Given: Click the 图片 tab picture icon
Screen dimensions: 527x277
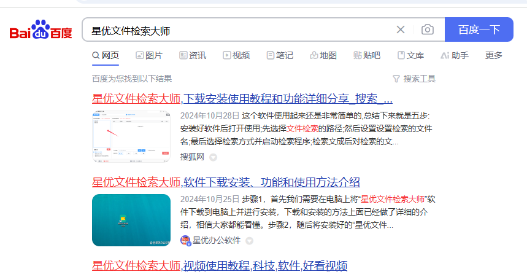Looking at the screenshot, I should 140,55.
